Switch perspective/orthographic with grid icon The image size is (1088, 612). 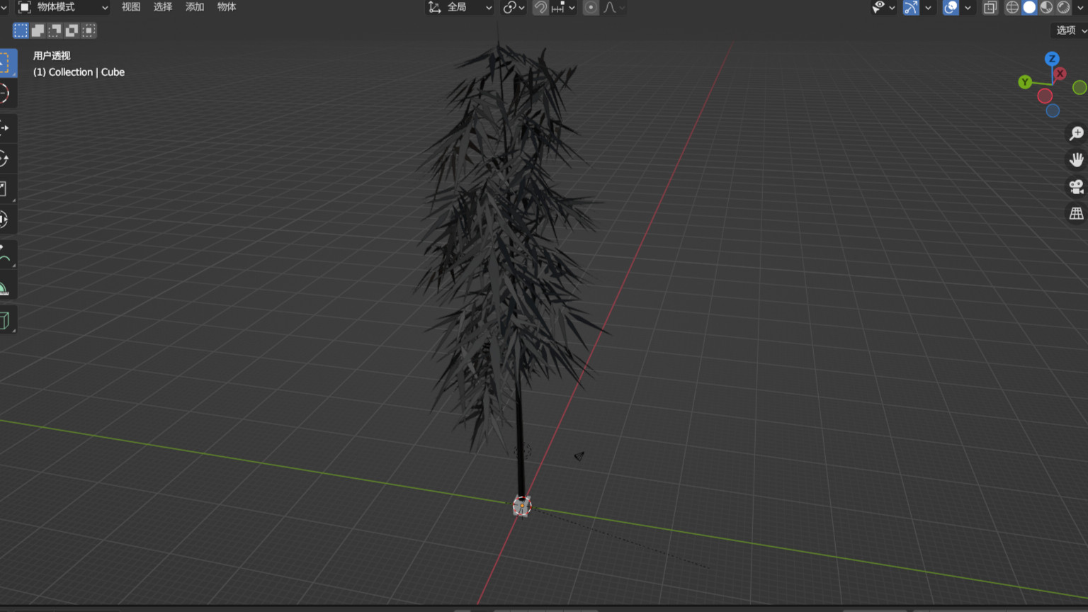pyautogui.click(x=1076, y=213)
